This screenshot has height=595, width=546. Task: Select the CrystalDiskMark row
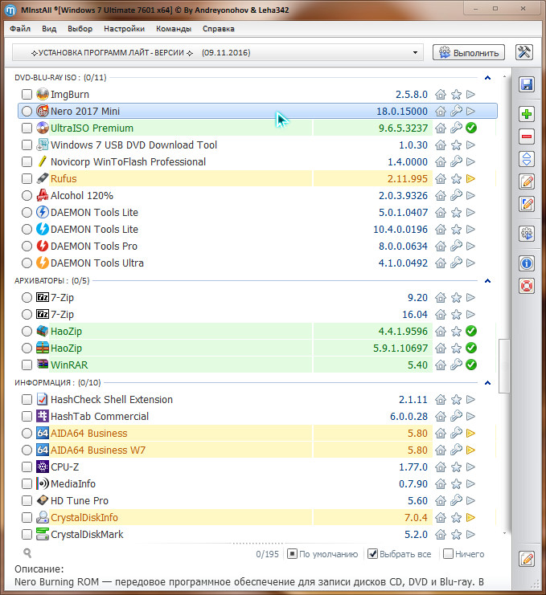click(x=257, y=534)
